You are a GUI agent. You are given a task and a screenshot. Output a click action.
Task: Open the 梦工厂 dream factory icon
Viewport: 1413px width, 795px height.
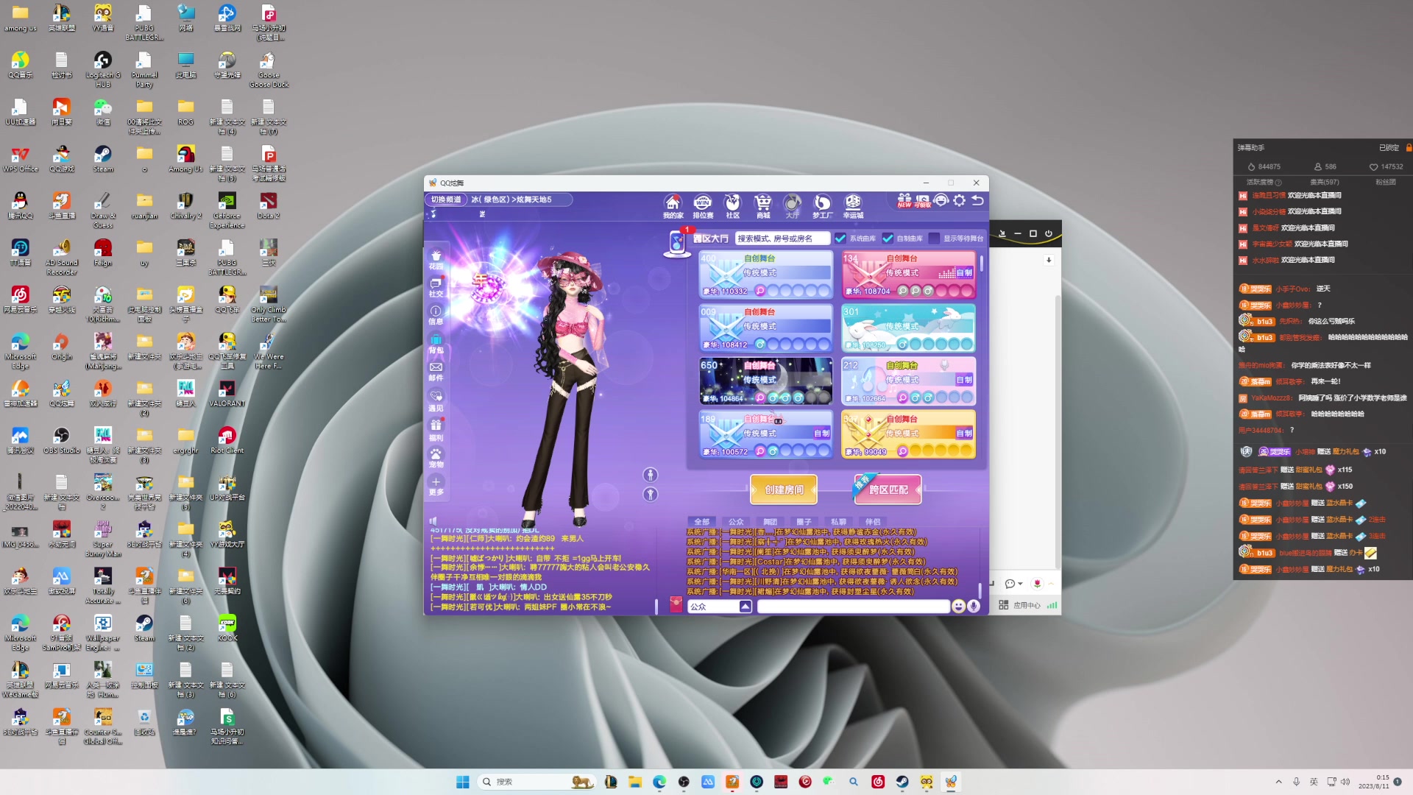tap(822, 206)
